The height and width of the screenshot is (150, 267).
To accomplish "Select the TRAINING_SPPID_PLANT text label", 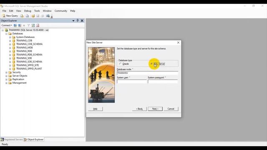I will coord(29,69).
